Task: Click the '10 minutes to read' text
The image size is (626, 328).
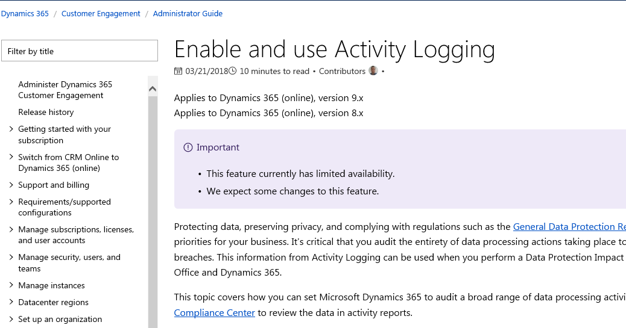Action: coord(274,71)
